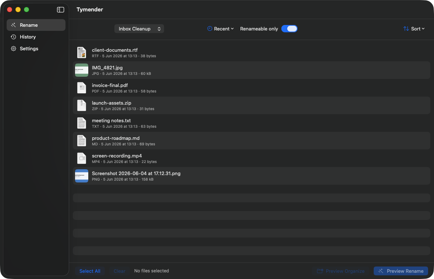Click the Tymender window title
The image size is (434, 279).
pos(90,10)
